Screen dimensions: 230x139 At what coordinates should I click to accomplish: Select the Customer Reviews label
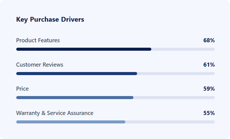point(40,65)
